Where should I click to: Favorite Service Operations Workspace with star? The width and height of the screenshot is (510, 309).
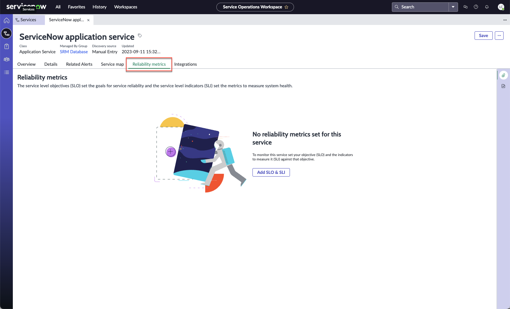(287, 7)
